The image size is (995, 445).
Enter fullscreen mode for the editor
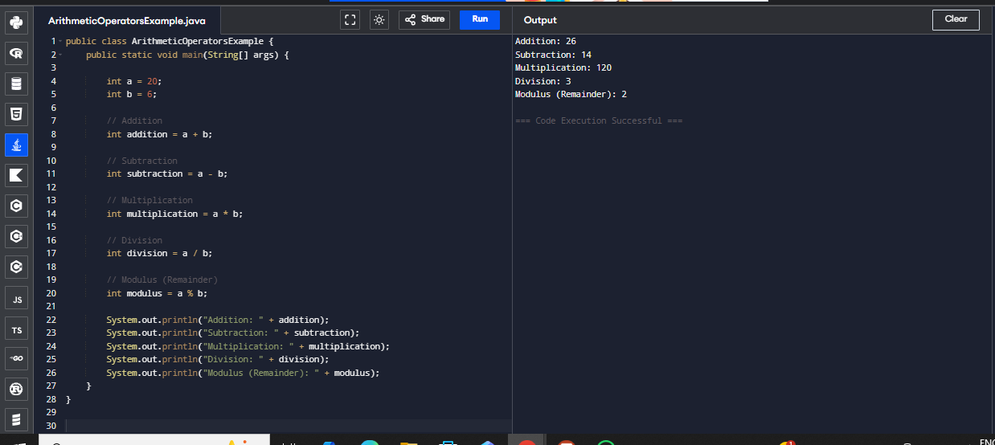(x=350, y=20)
